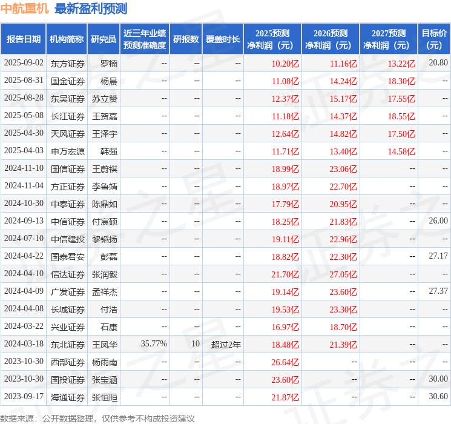Image resolution: width=451 pixels, height=424 pixels.
Task: Click 兴业证券 institution cell
Action: pyautogui.click(x=68, y=327)
